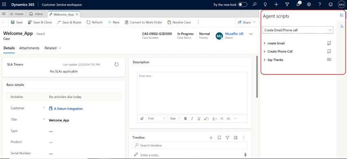The width and height of the screenshot is (347, 159).
Task: Open the text highlight color picker
Action: click(206, 119)
